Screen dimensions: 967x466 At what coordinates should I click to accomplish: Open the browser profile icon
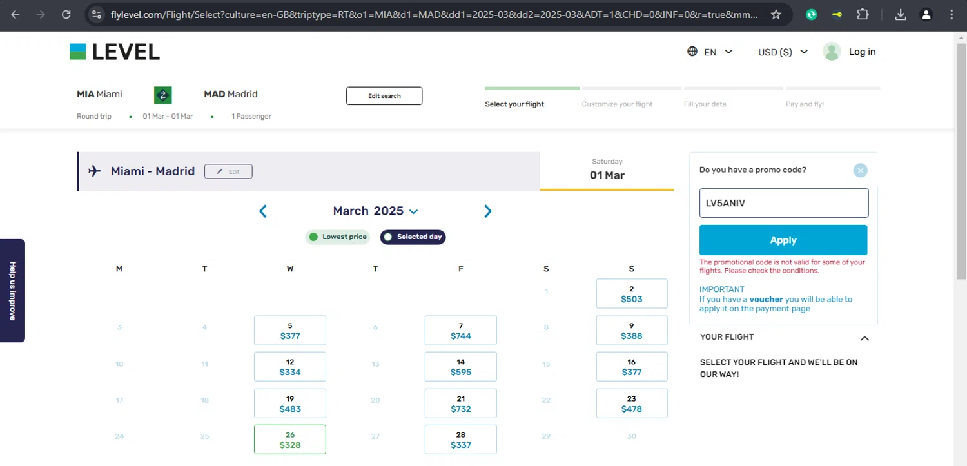coord(926,14)
